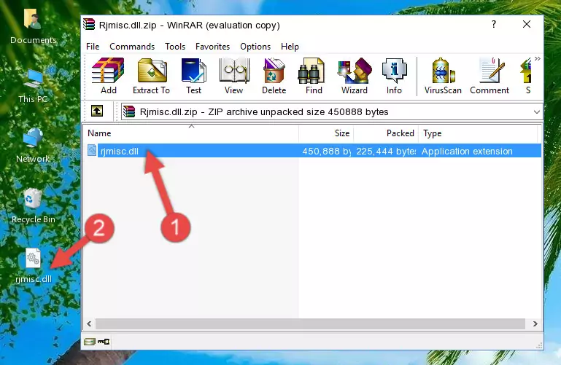
Task: Open the Tools menu
Action: click(x=175, y=47)
